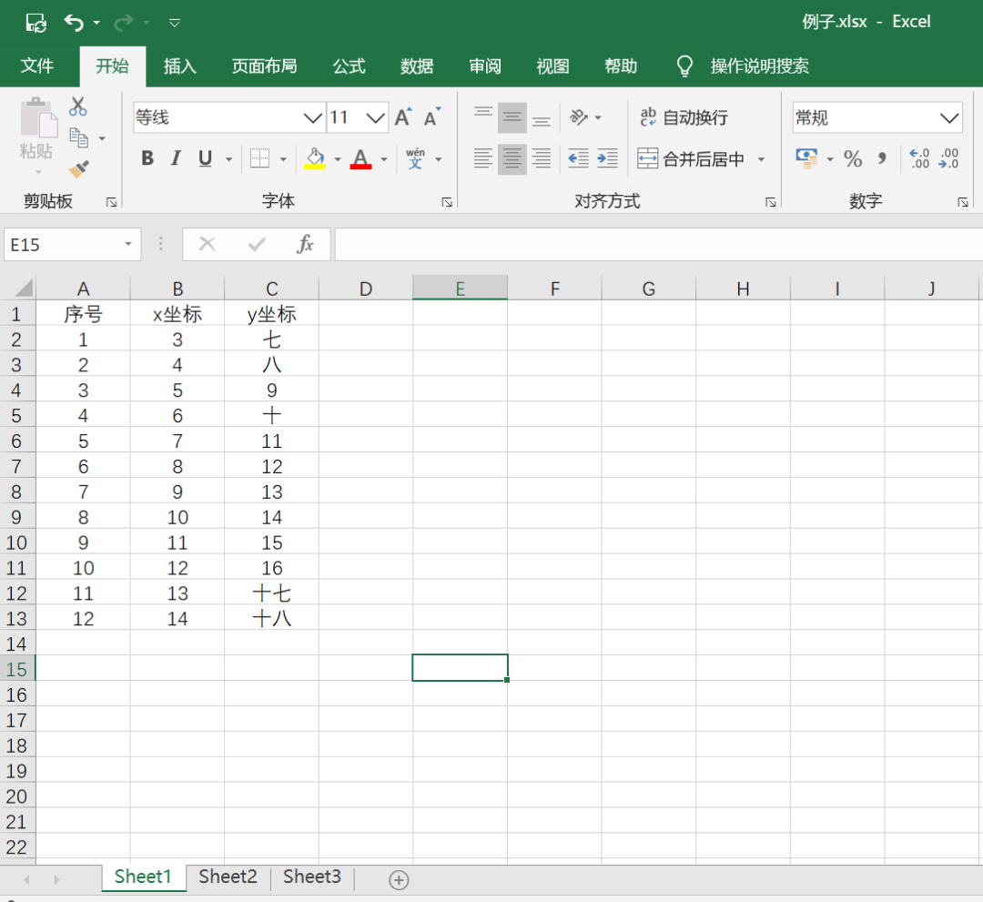Increase font size with large A
Viewport: 983px width, 902px height.
pos(402,117)
